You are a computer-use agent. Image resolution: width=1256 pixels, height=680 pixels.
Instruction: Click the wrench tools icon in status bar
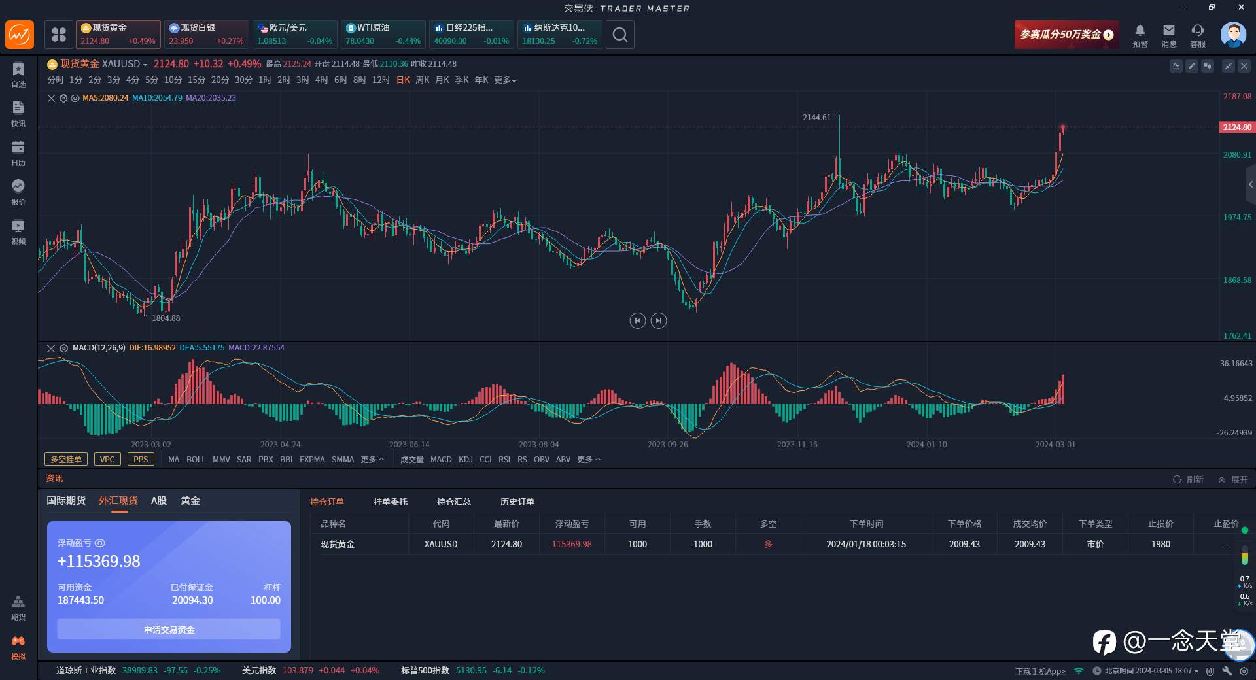pyautogui.click(x=1227, y=671)
